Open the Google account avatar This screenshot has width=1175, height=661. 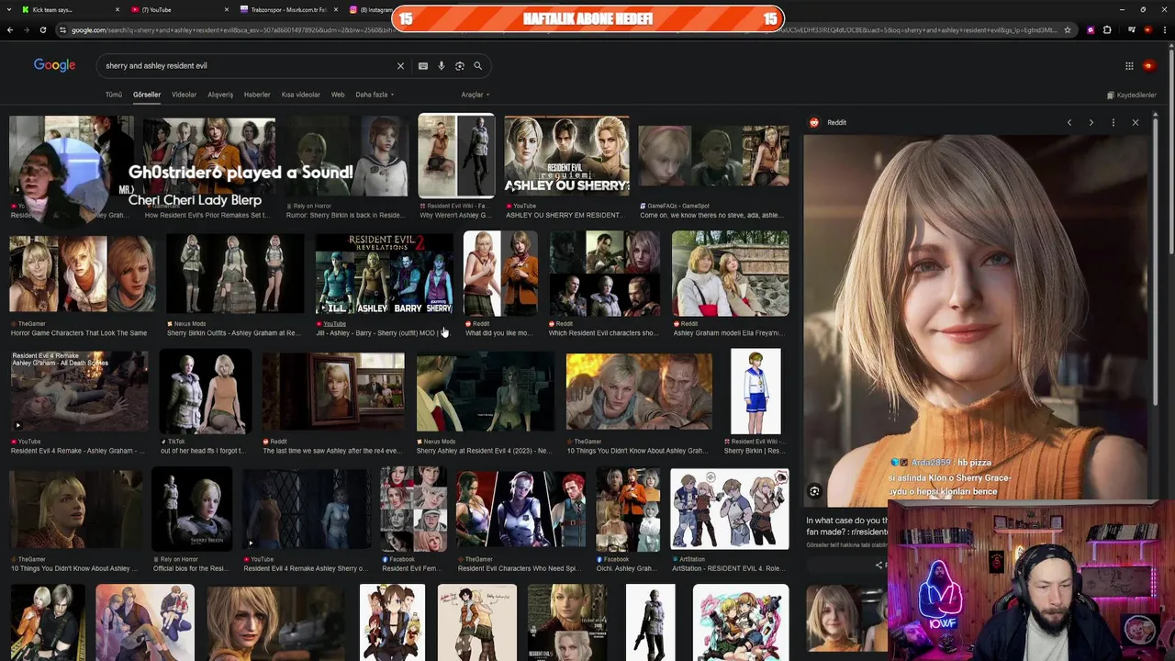(x=1149, y=66)
